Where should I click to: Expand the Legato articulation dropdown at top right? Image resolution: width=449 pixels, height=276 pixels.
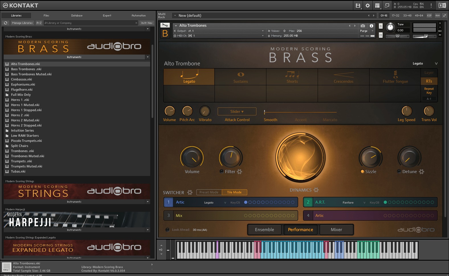(x=436, y=63)
